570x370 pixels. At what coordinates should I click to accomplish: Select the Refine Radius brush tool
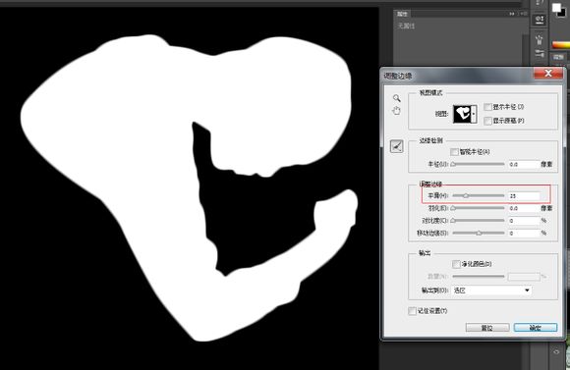click(x=397, y=146)
